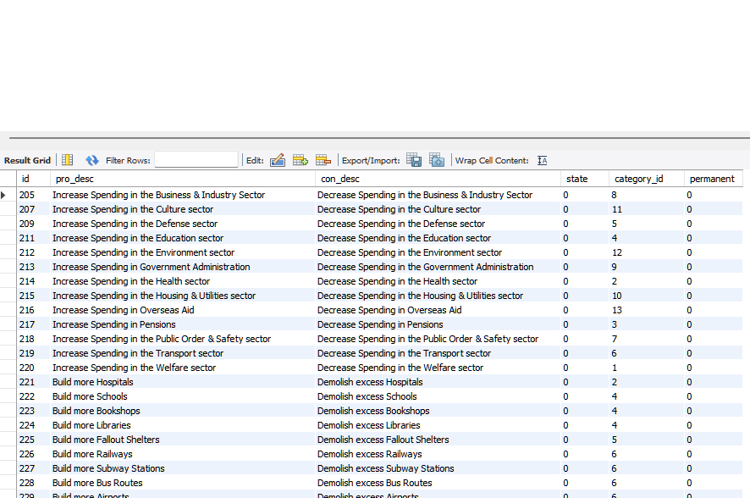This screenshot has height=498, width=750.
Task: Delete selected rows via toolbar icon
Action: tap(323, 160)
